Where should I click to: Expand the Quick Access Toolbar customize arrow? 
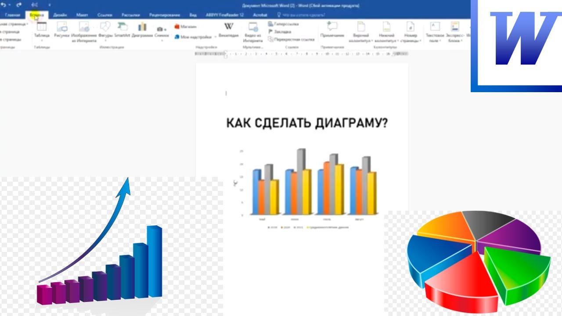tap(49, 5)
